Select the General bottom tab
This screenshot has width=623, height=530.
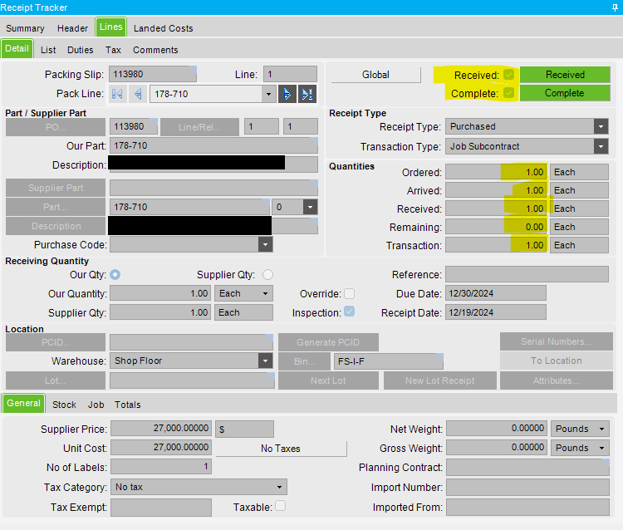pyautogui.click(x=24, y=403)
